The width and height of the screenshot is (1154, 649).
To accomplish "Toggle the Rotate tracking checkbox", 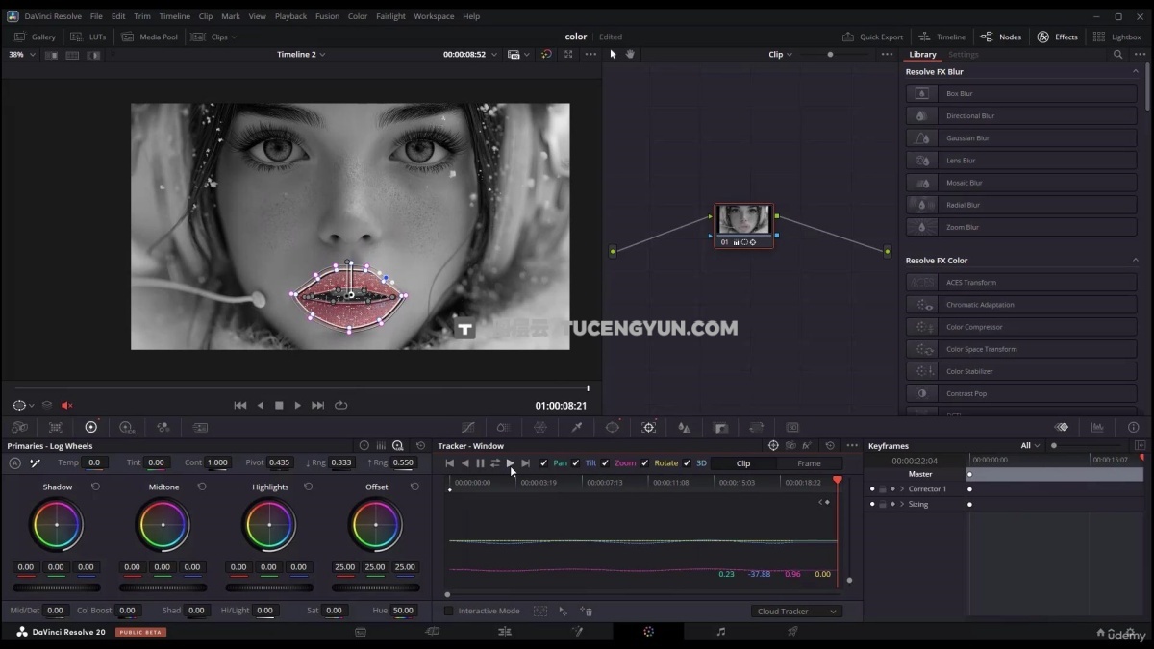I will point(645,463).
